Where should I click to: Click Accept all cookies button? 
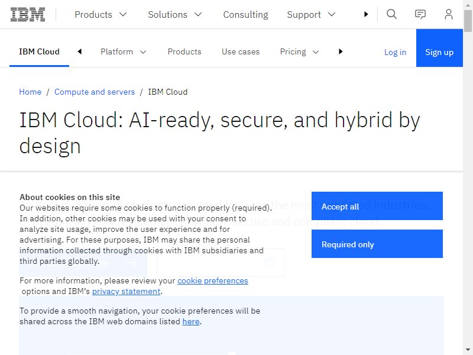click(x=377, y=206)
